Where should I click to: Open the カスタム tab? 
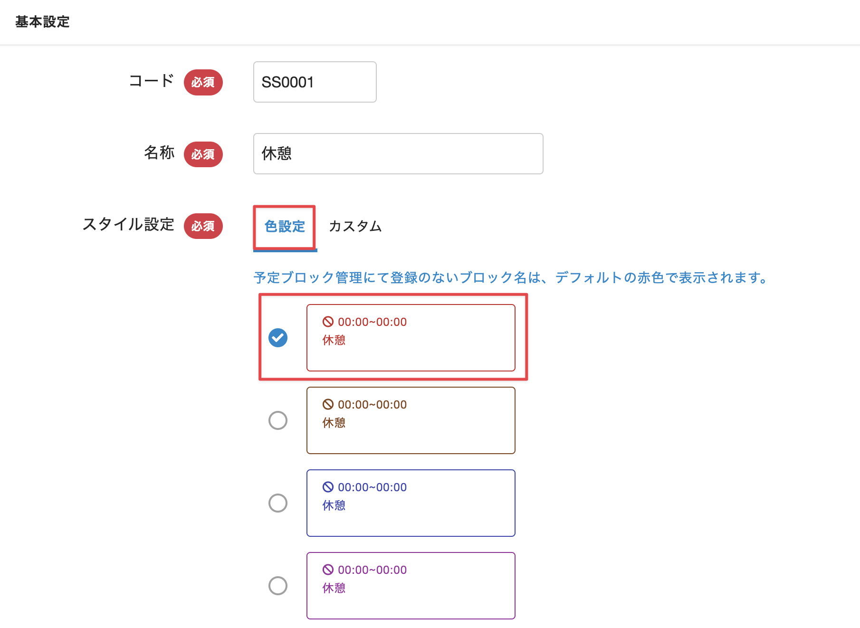(x=355, y=227)
